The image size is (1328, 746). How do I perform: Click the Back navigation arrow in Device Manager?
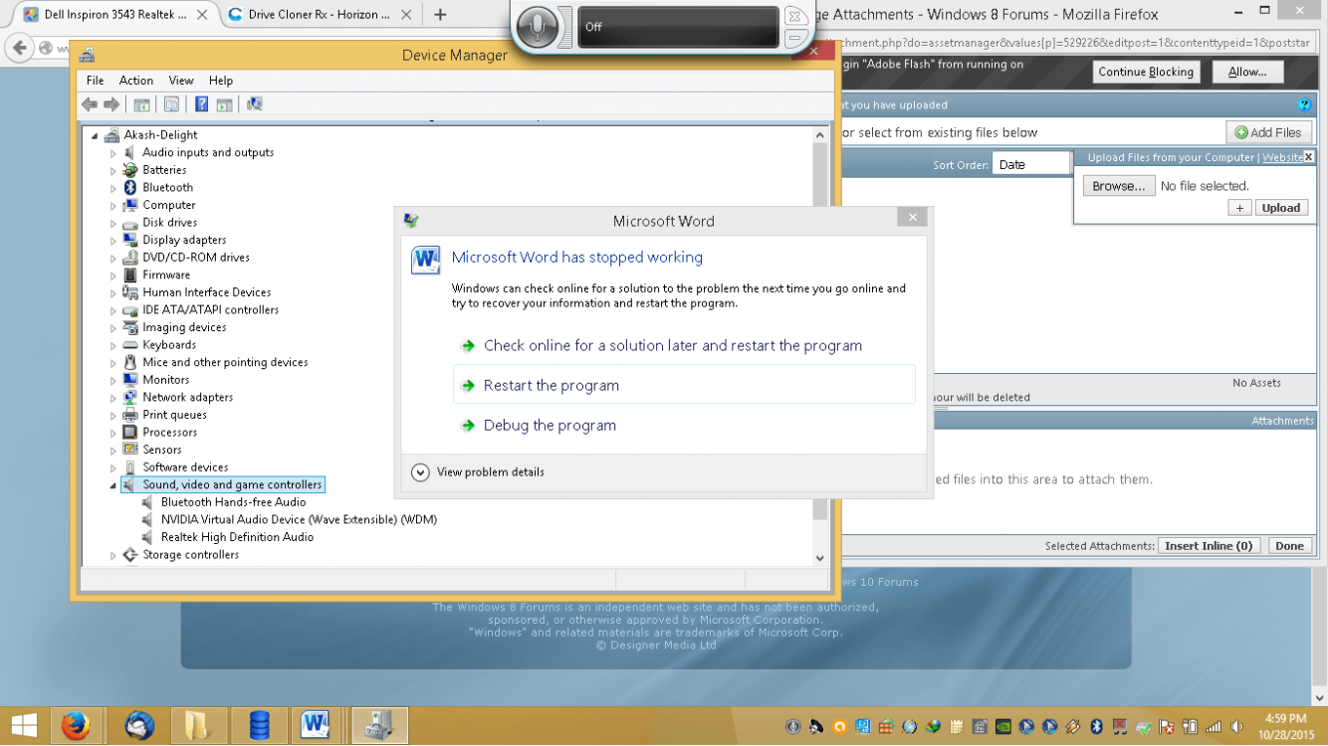pos(89,103)
